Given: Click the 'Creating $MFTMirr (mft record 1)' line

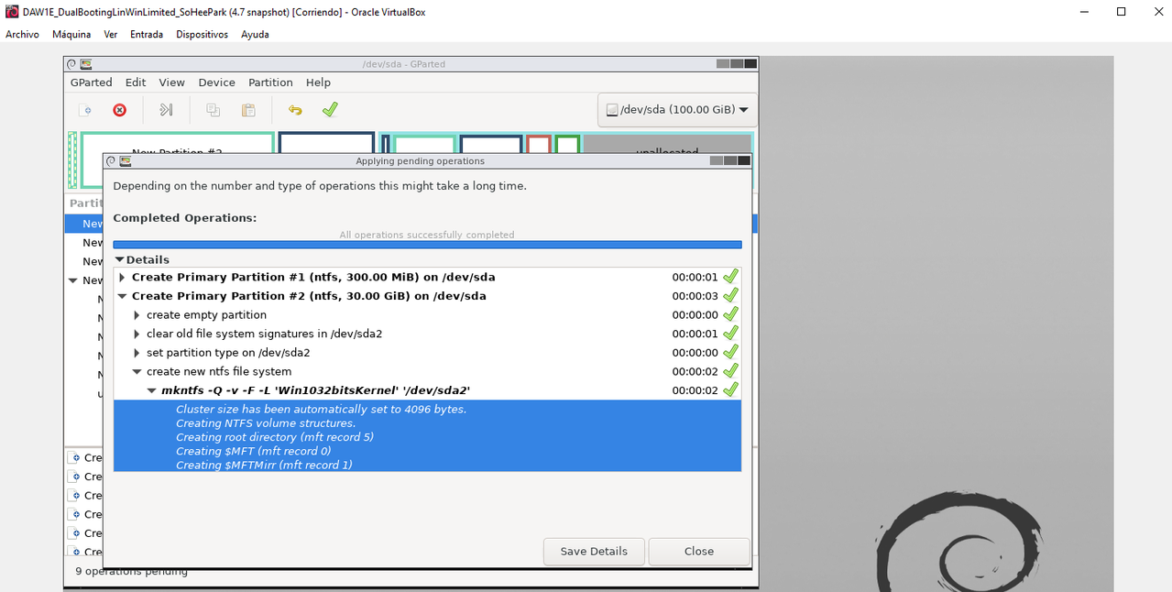Looking at the screenshot, I should click(x=264, y=465).
